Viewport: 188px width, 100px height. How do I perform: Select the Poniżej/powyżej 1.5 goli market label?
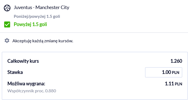[x=37, y=16]
